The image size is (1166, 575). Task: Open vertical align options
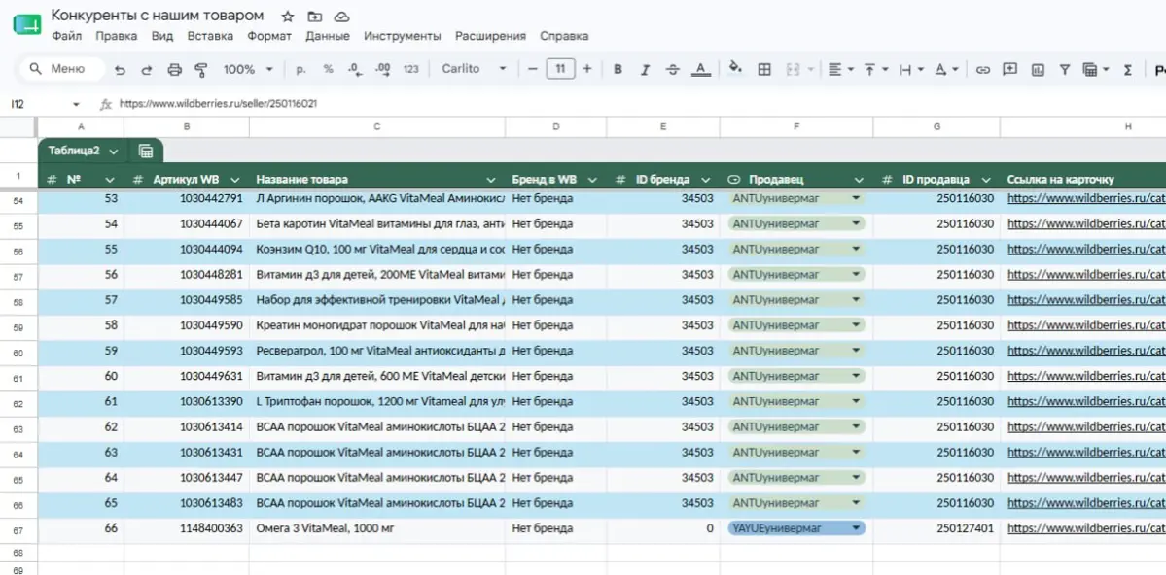tap(876, 69)
